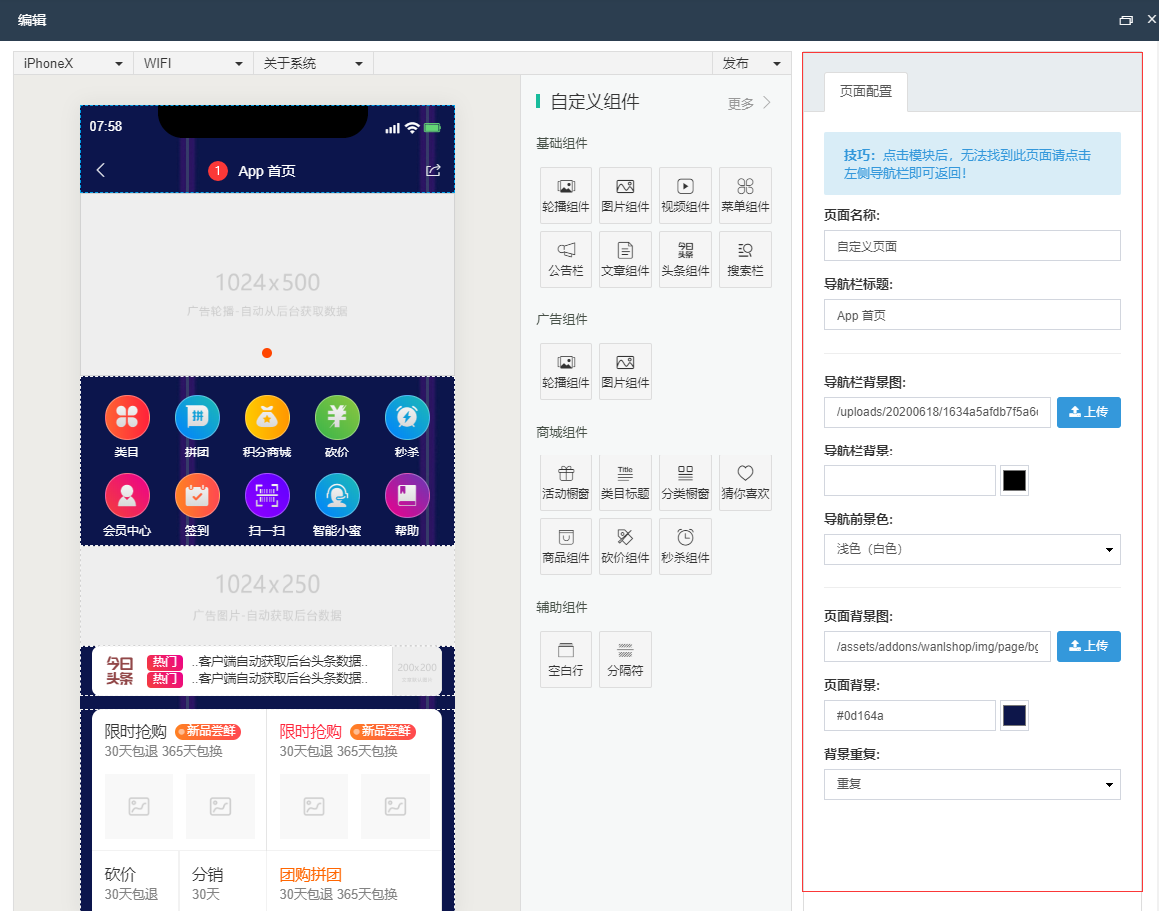Click 更多 link in custom components
Viewport: 1159px width, 911px height.
(x=749, y=103)
